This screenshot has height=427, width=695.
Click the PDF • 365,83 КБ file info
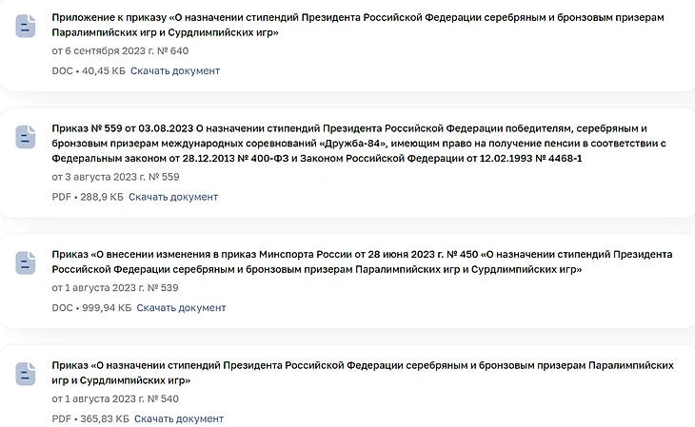[90, 418]
